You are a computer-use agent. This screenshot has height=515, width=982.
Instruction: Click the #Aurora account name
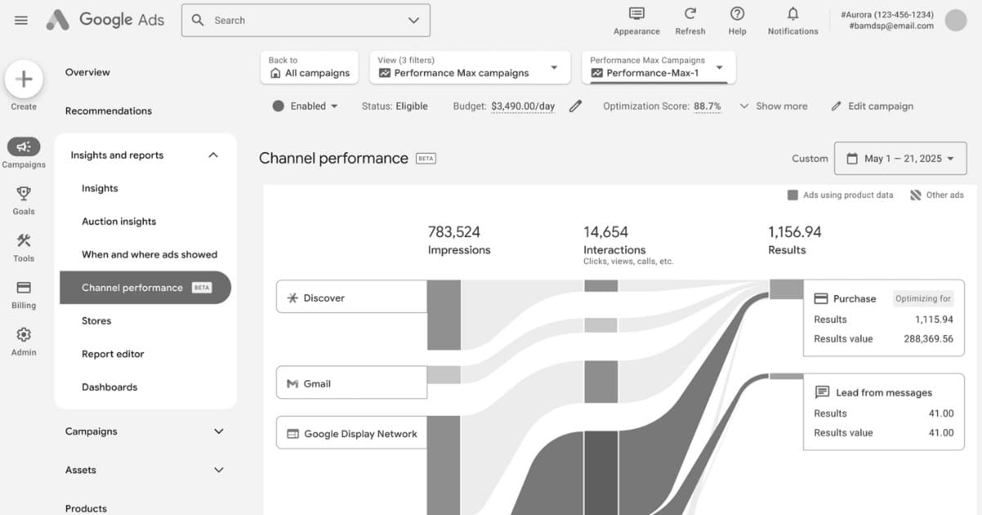click(x=887, y=15)
